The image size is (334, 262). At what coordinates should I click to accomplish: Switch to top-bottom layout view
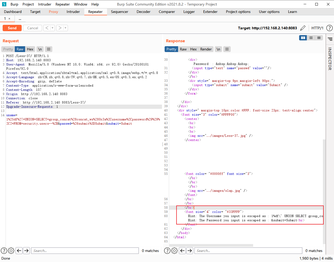point(311,38)
